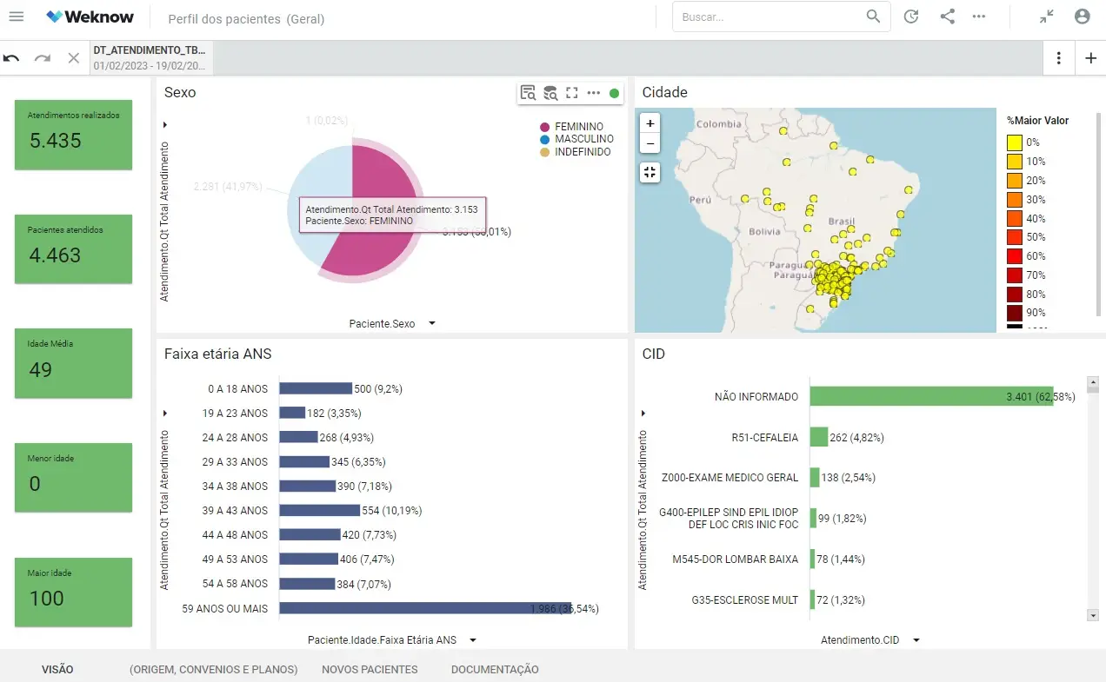
Task: Click the 90% dark red legend swatch
Action: click(1015, 313)
